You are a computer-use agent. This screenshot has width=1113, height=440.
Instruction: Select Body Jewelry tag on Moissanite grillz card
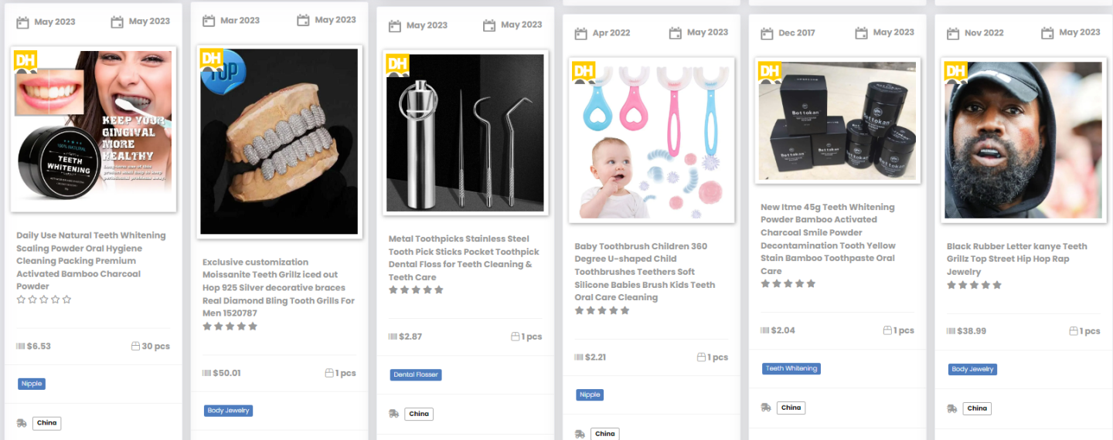coord(228,411)
